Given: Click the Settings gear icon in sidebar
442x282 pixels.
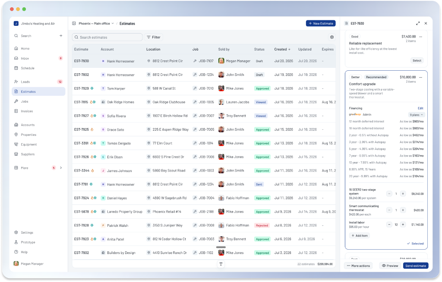Looking at the screenshot, I should tap(16, 232).
